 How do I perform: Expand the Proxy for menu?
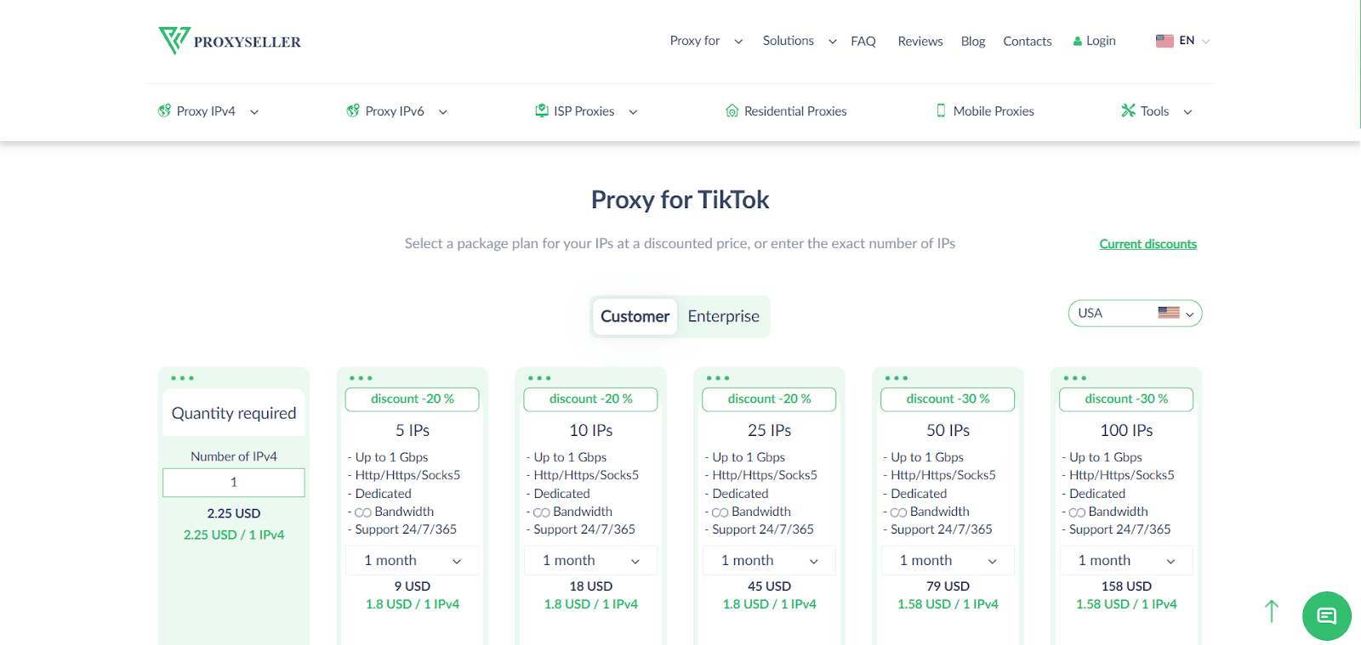click(x=706, y=41)
